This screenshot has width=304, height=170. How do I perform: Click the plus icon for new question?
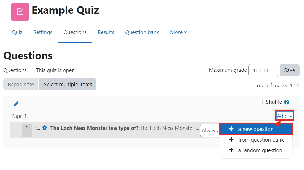click(231, 129)
